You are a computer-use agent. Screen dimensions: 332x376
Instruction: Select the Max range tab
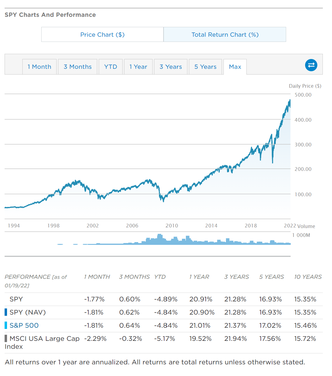(x=235, y=67)
